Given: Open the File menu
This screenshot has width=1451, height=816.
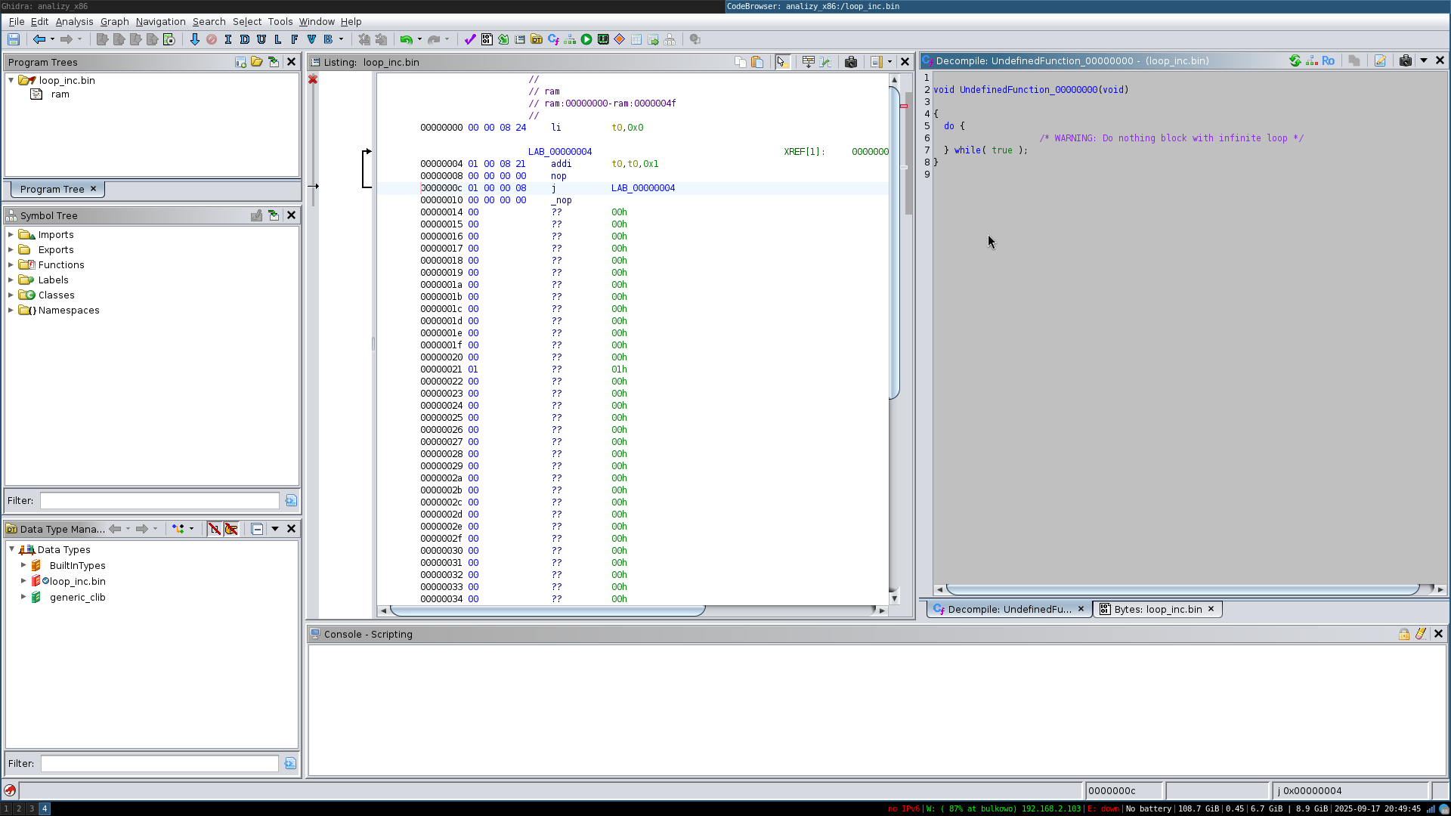Looking at the screenshot, I should click(x=17, y=21).
